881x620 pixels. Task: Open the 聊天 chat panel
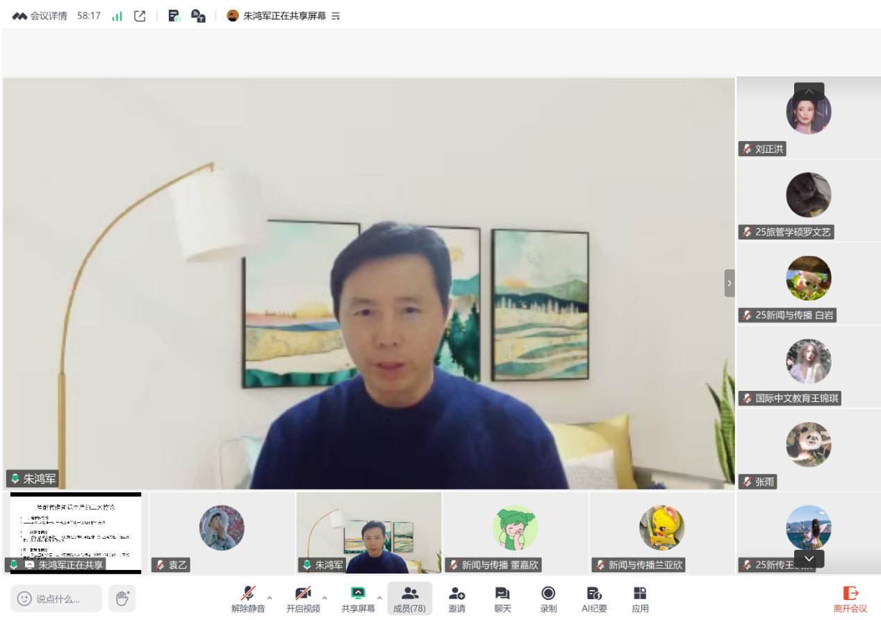tap(502, 598)
